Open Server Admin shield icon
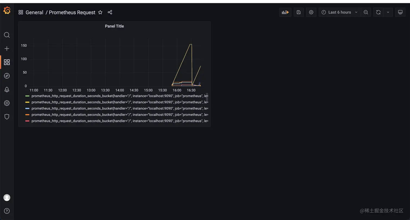This screenshot has width=410, height=220. [7, 117]
